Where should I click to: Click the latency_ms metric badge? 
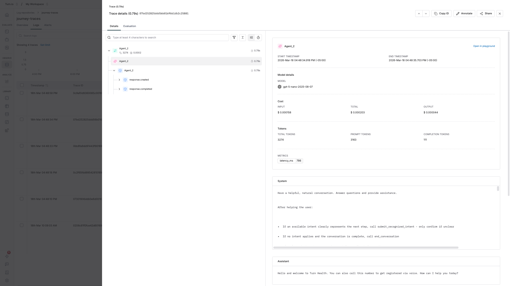[290, 161]
